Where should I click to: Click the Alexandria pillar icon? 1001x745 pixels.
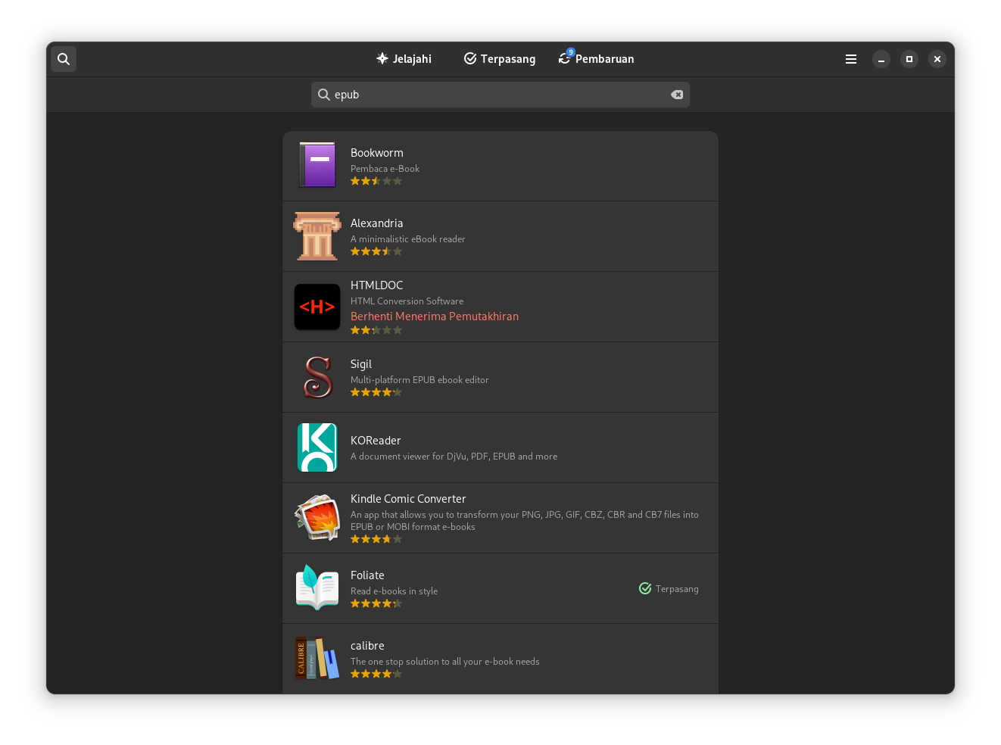tap(317, 236)
